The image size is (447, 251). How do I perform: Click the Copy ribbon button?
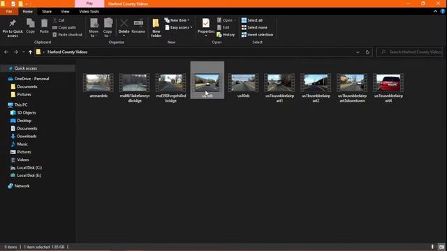[x=30, y=26]
